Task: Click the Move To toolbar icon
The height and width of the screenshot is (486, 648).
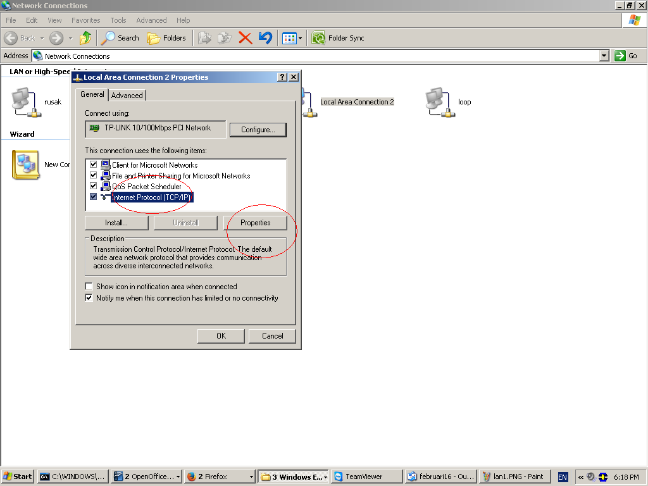Action: pyautogui.click(x=204, y=38)
